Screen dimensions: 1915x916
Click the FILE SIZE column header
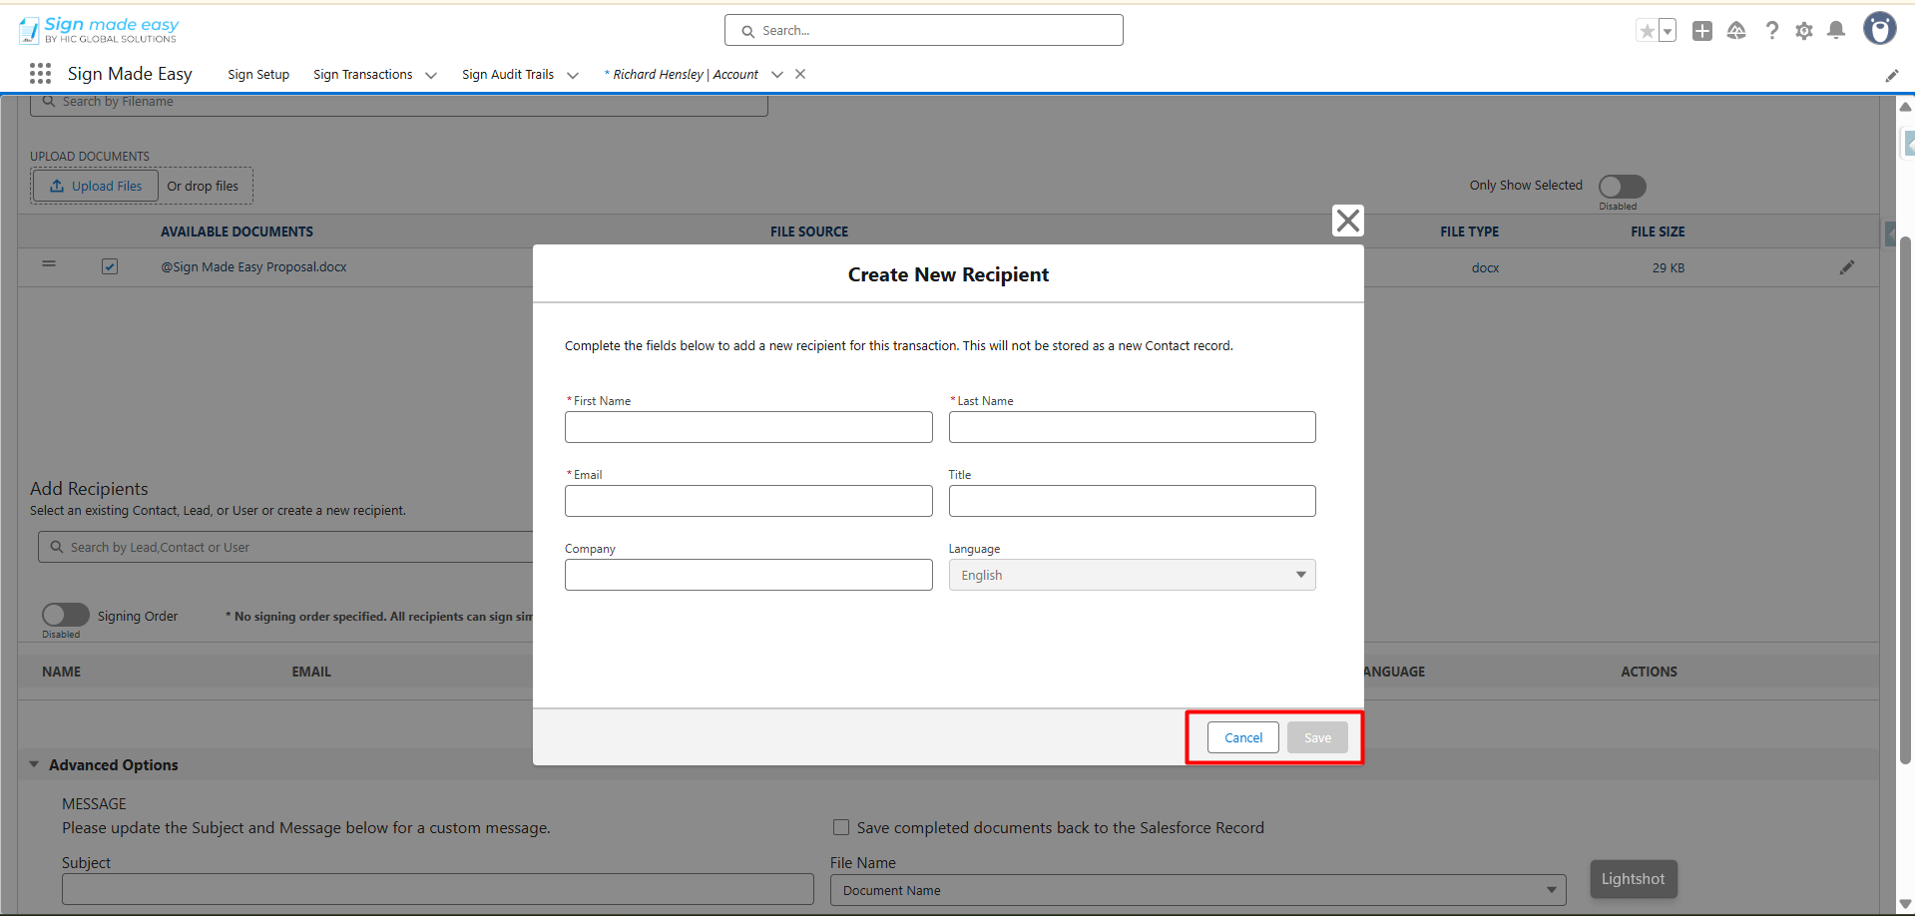1658,231
